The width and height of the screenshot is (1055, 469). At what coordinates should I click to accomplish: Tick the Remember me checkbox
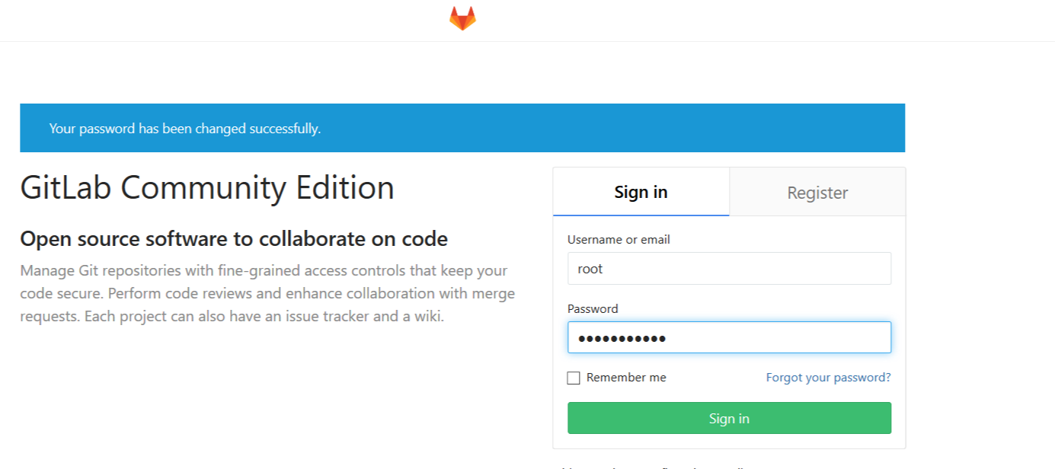pos(574,378)
